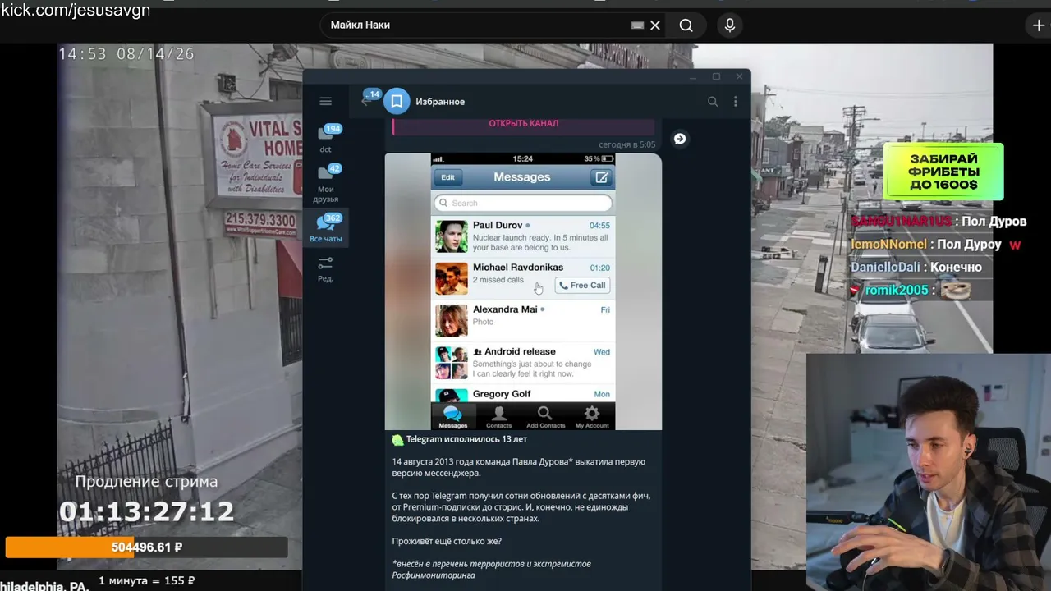Click the ОТКРЫТЬ КАНАЛ button
The image size is (1051, 591).
[x=524, y=124]
